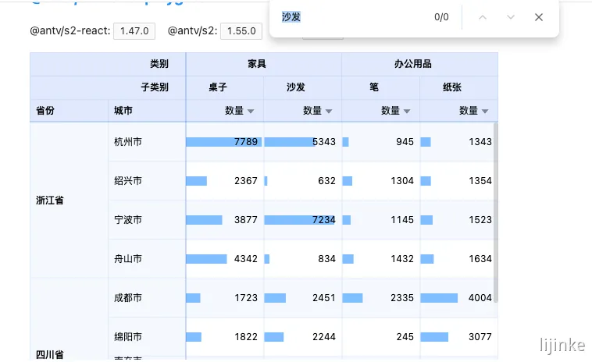592x362 pixels.
Task: Close the find bar
Action: click(539, 17)
